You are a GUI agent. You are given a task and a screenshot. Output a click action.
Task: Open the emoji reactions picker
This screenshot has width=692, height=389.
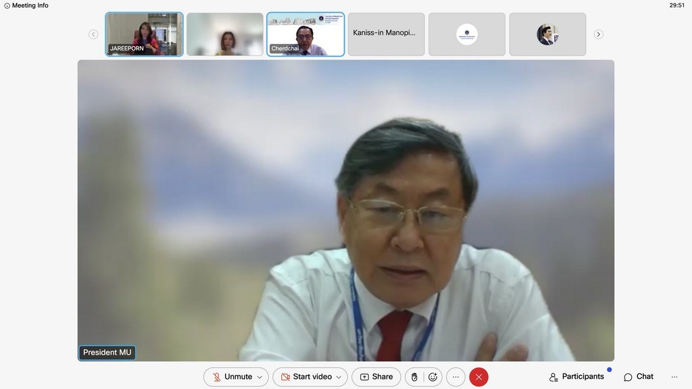coord(432,377)
